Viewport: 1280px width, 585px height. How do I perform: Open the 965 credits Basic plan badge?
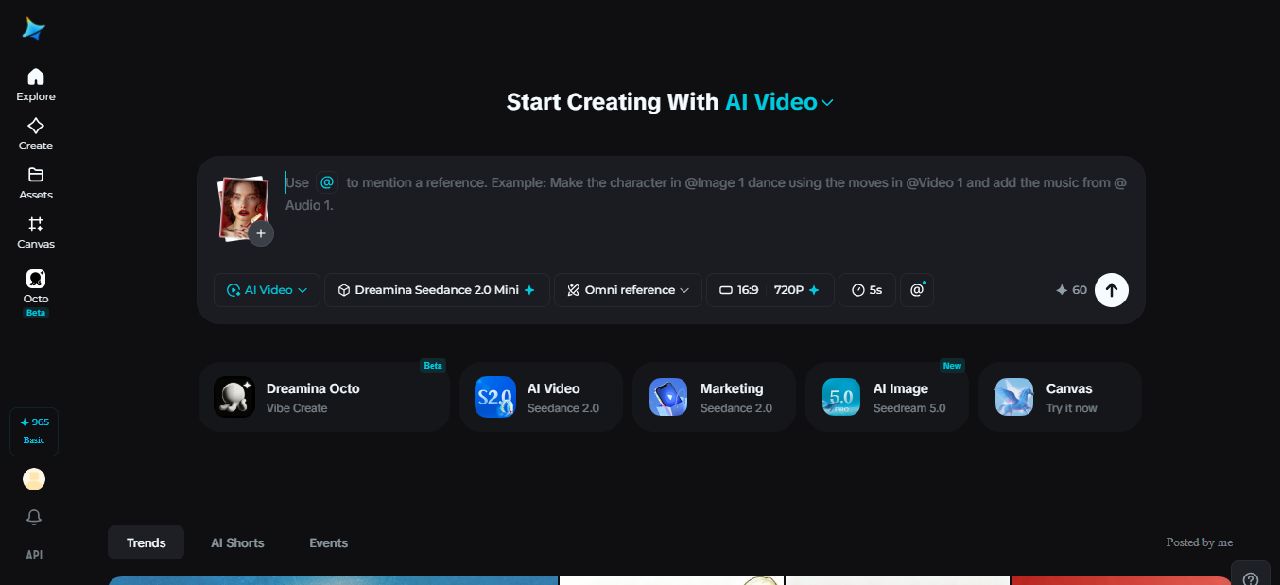(34, 432)
